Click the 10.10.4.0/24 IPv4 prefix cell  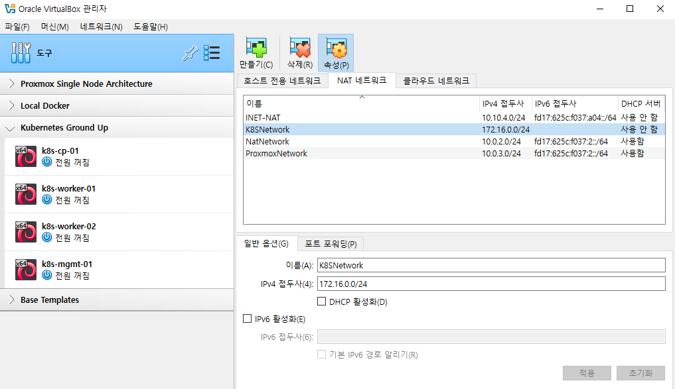504,117
